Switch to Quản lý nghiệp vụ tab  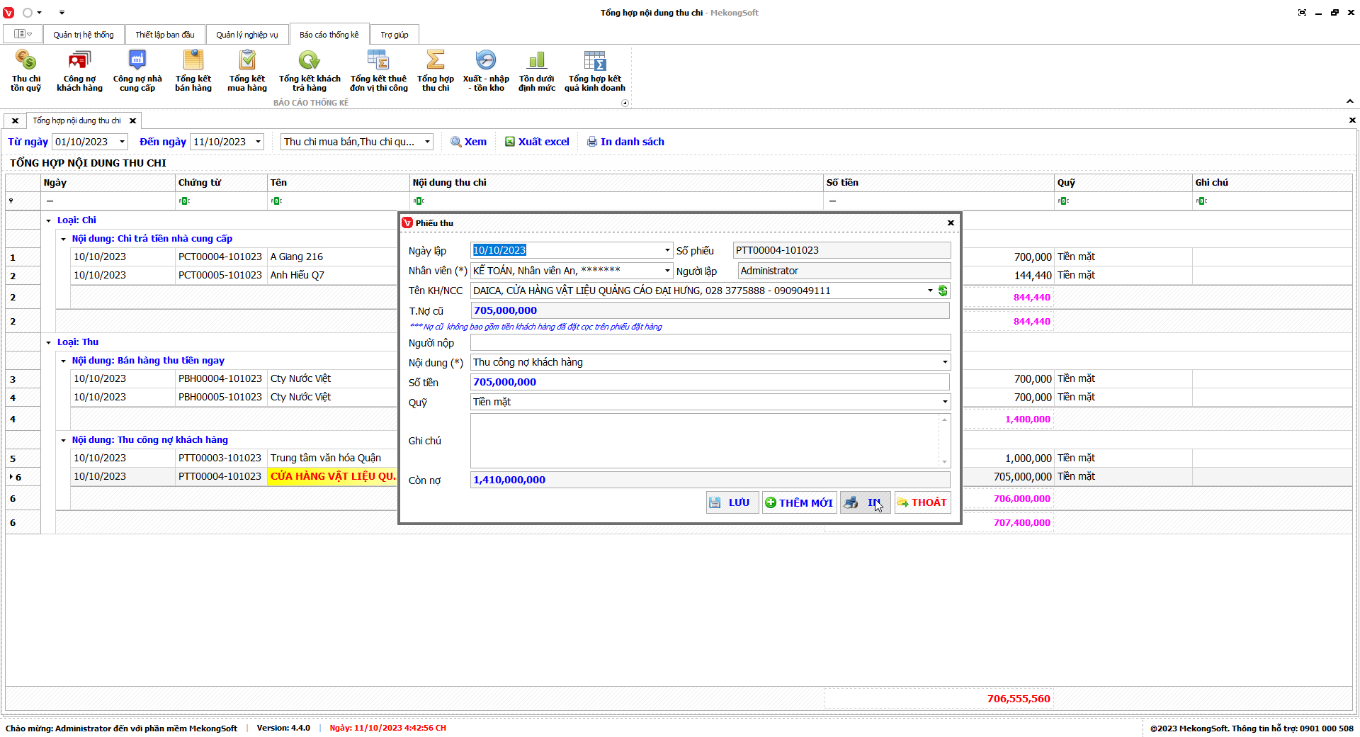click(x=247, y=35)
